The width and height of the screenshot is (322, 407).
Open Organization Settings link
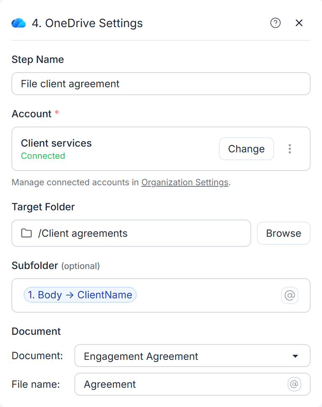click(185, 182)
